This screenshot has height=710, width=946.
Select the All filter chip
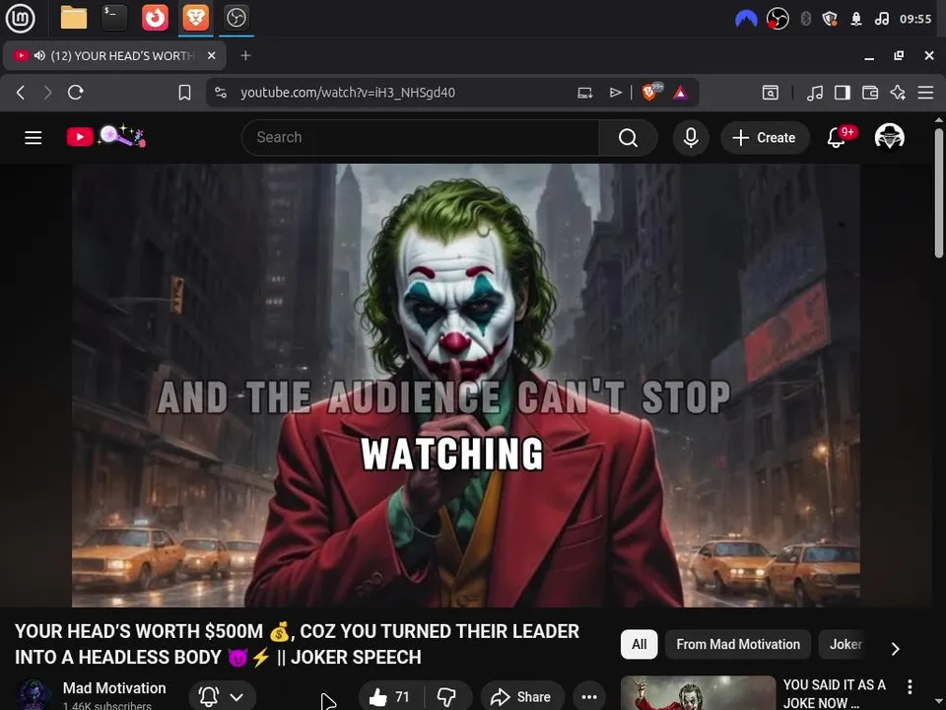coord(639,644)
